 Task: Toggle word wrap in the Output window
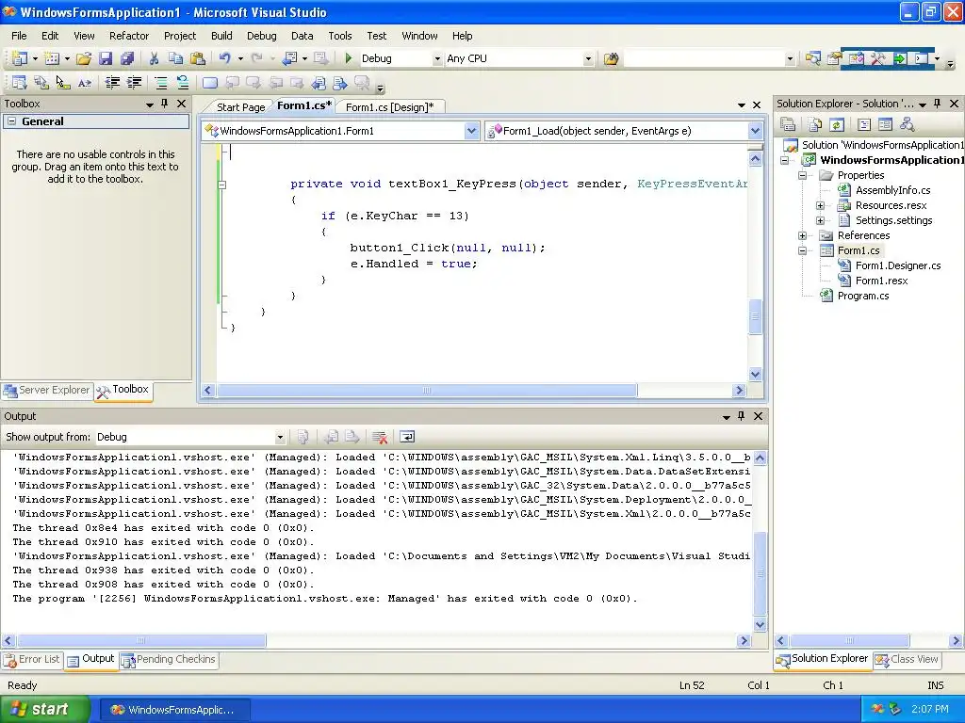coord(407,437)
